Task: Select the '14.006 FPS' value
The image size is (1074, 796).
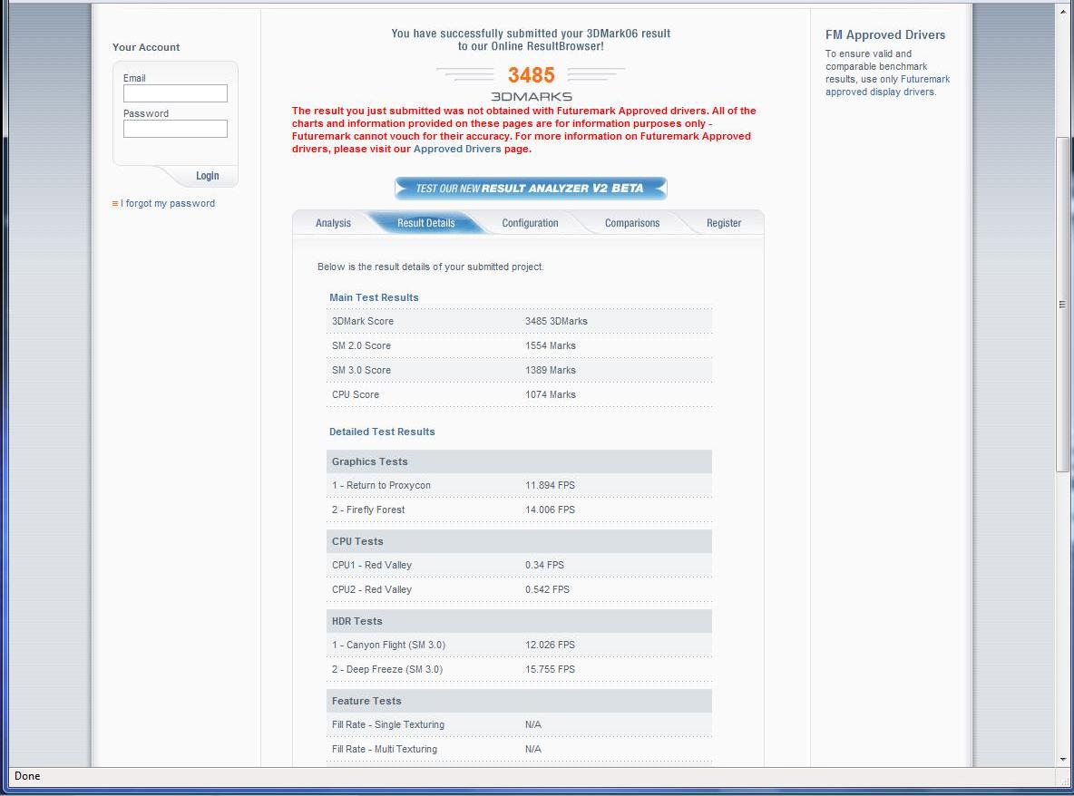Action: pyautogui.click(x=550, y=510)
